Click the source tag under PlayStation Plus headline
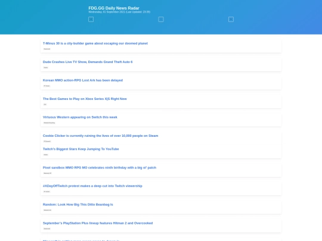Viewport: 322px width, 241px height. 47,229
